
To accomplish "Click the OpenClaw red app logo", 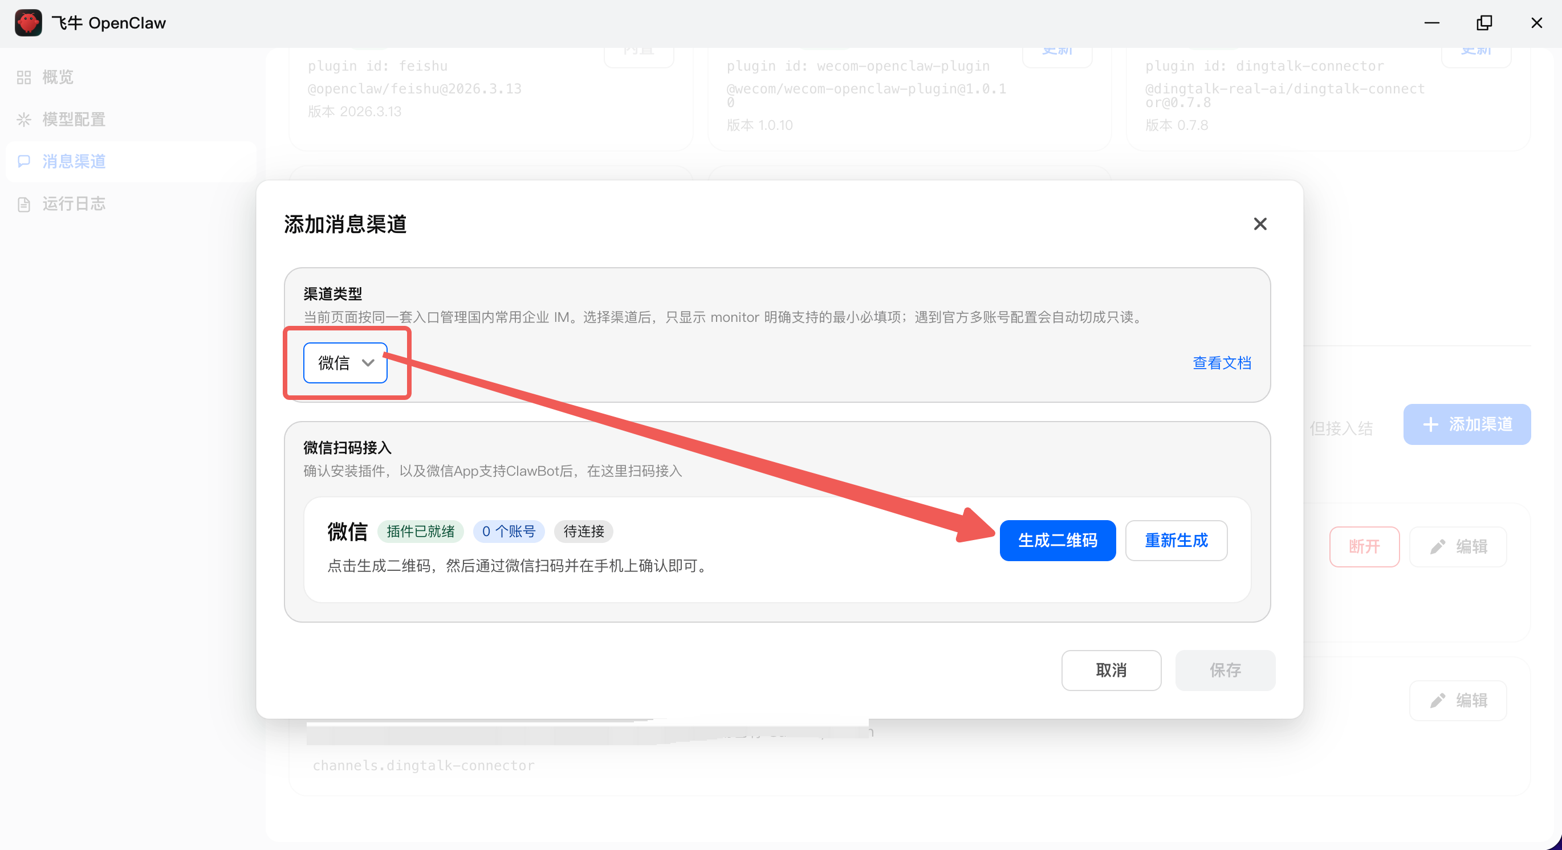I will point(28,22).
